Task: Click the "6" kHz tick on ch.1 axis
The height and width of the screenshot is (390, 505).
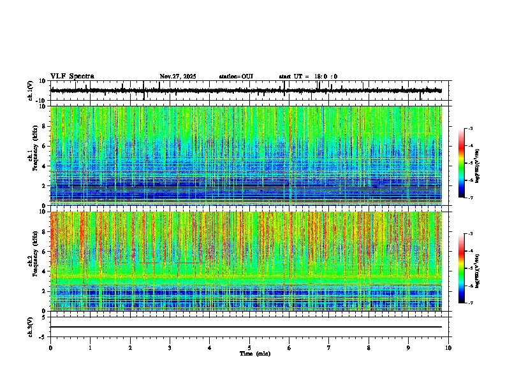Action: [44, 146]
